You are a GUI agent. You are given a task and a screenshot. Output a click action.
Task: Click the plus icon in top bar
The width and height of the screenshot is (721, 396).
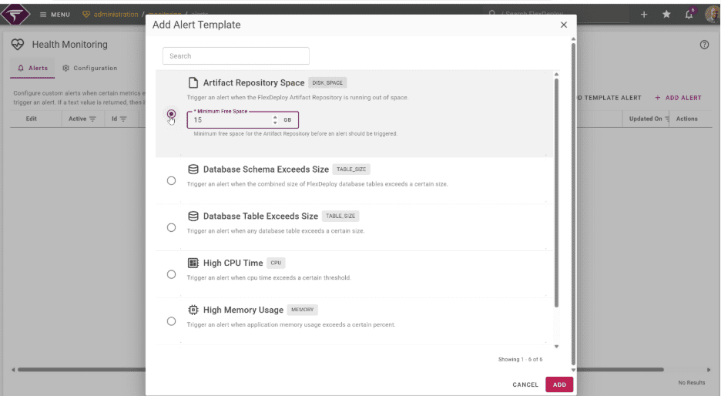pyautogui.click(x=644, y=15)
